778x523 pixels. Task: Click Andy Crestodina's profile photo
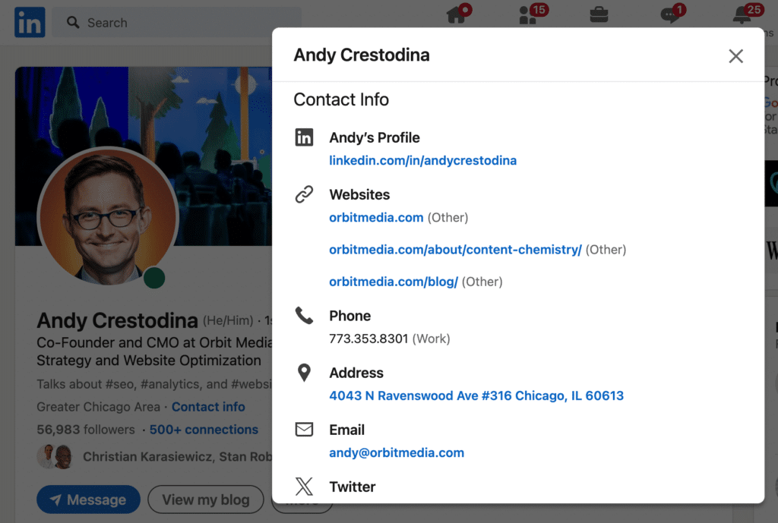point(107,218)
